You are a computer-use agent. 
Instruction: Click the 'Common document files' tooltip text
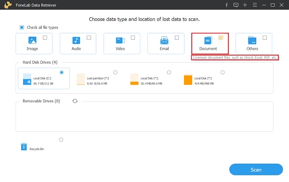click(x=235, y=57)
